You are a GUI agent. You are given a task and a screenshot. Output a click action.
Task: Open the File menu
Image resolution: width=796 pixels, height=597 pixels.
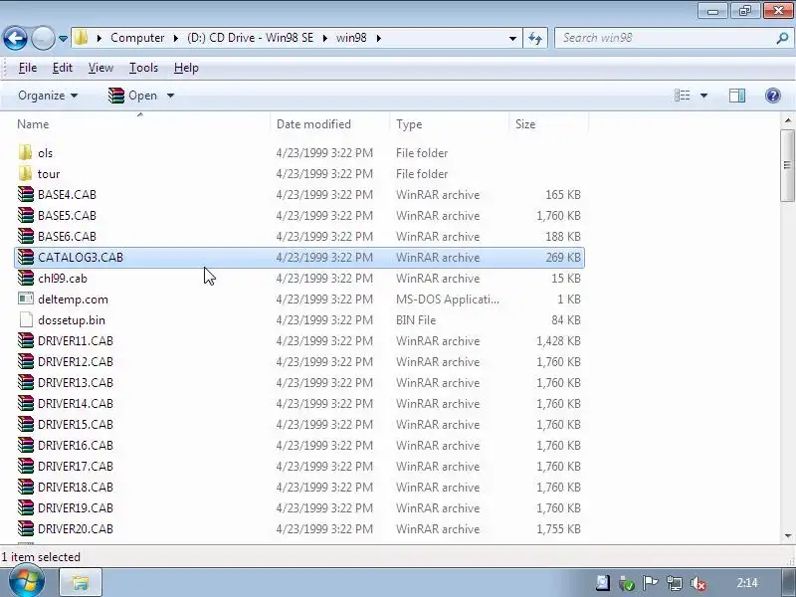(x=28, y=68)
